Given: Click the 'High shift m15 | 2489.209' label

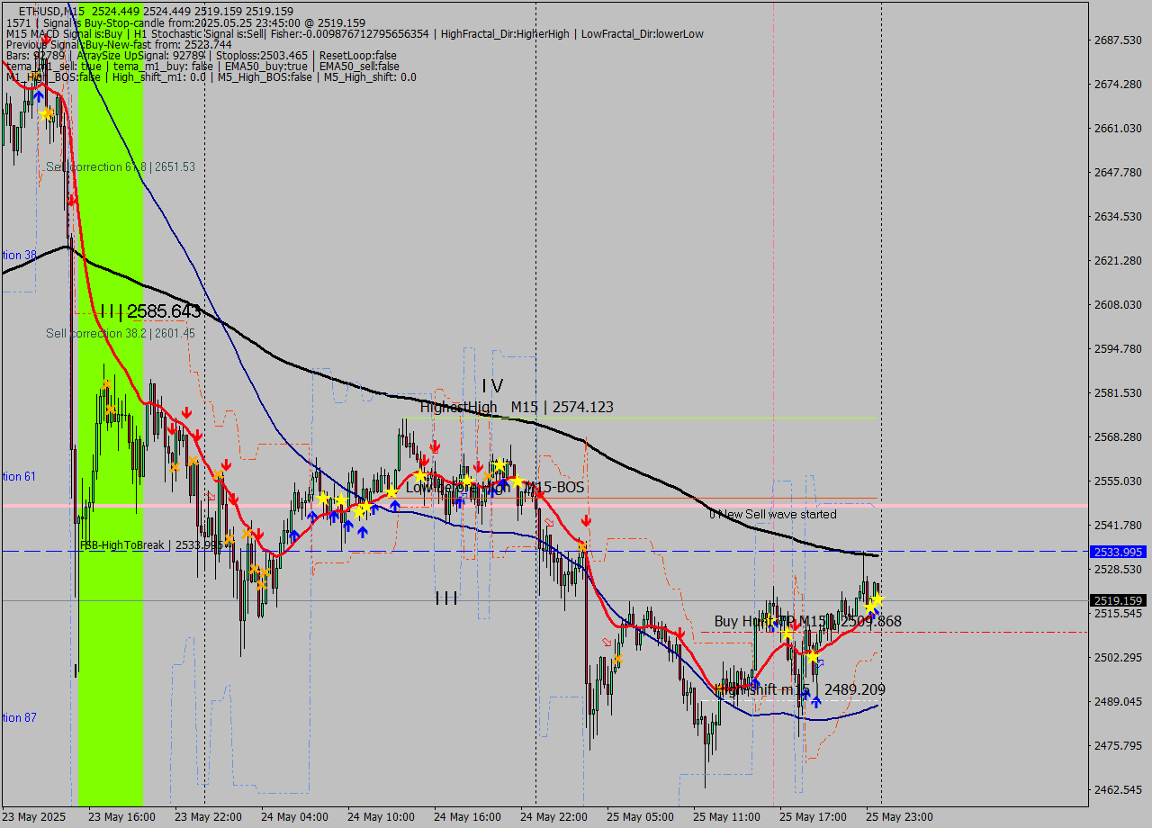Looking at the screenshot, I should click(800, 690).
